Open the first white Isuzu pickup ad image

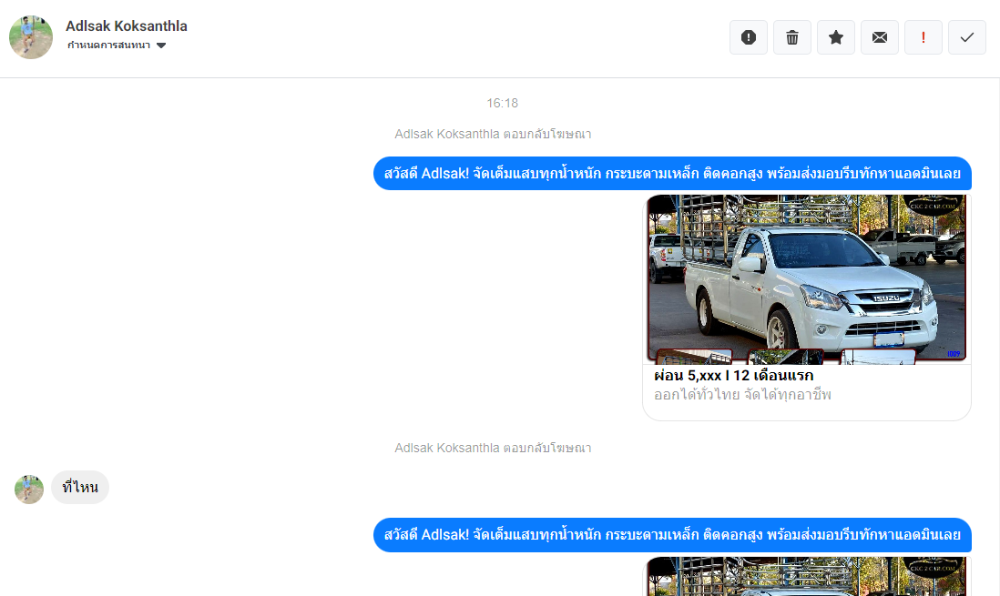[806, 278]
